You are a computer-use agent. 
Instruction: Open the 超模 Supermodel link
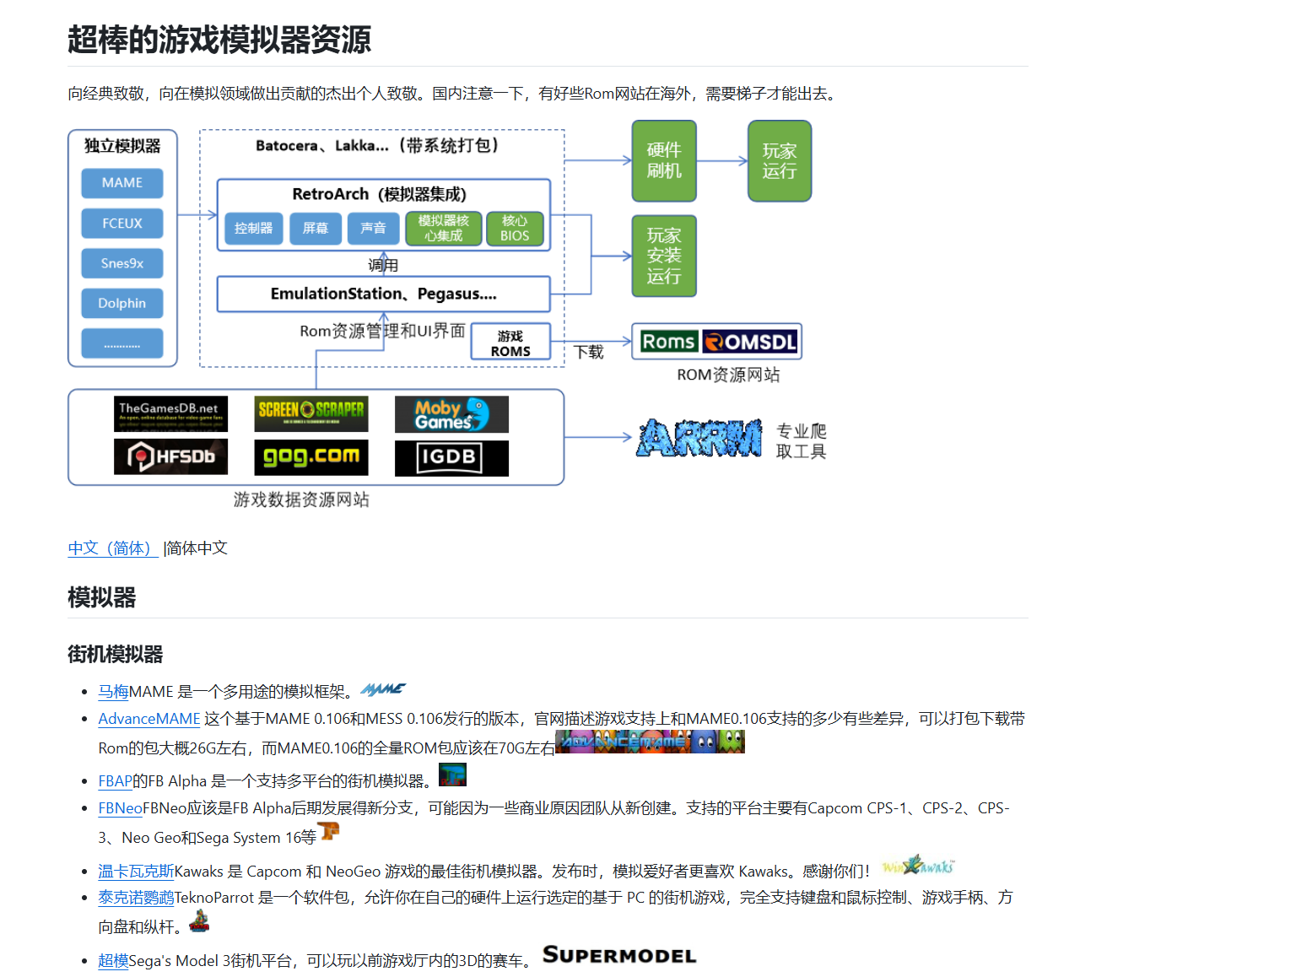pos(113,961)
